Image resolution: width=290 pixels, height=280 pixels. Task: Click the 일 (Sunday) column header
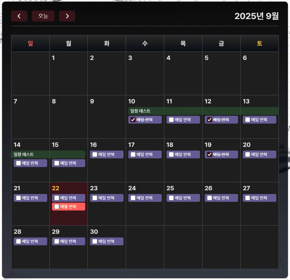coord(30,43)
